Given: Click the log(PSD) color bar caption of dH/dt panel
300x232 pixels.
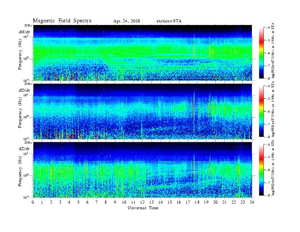Looking at the screenshot, I should click(273, 50).
